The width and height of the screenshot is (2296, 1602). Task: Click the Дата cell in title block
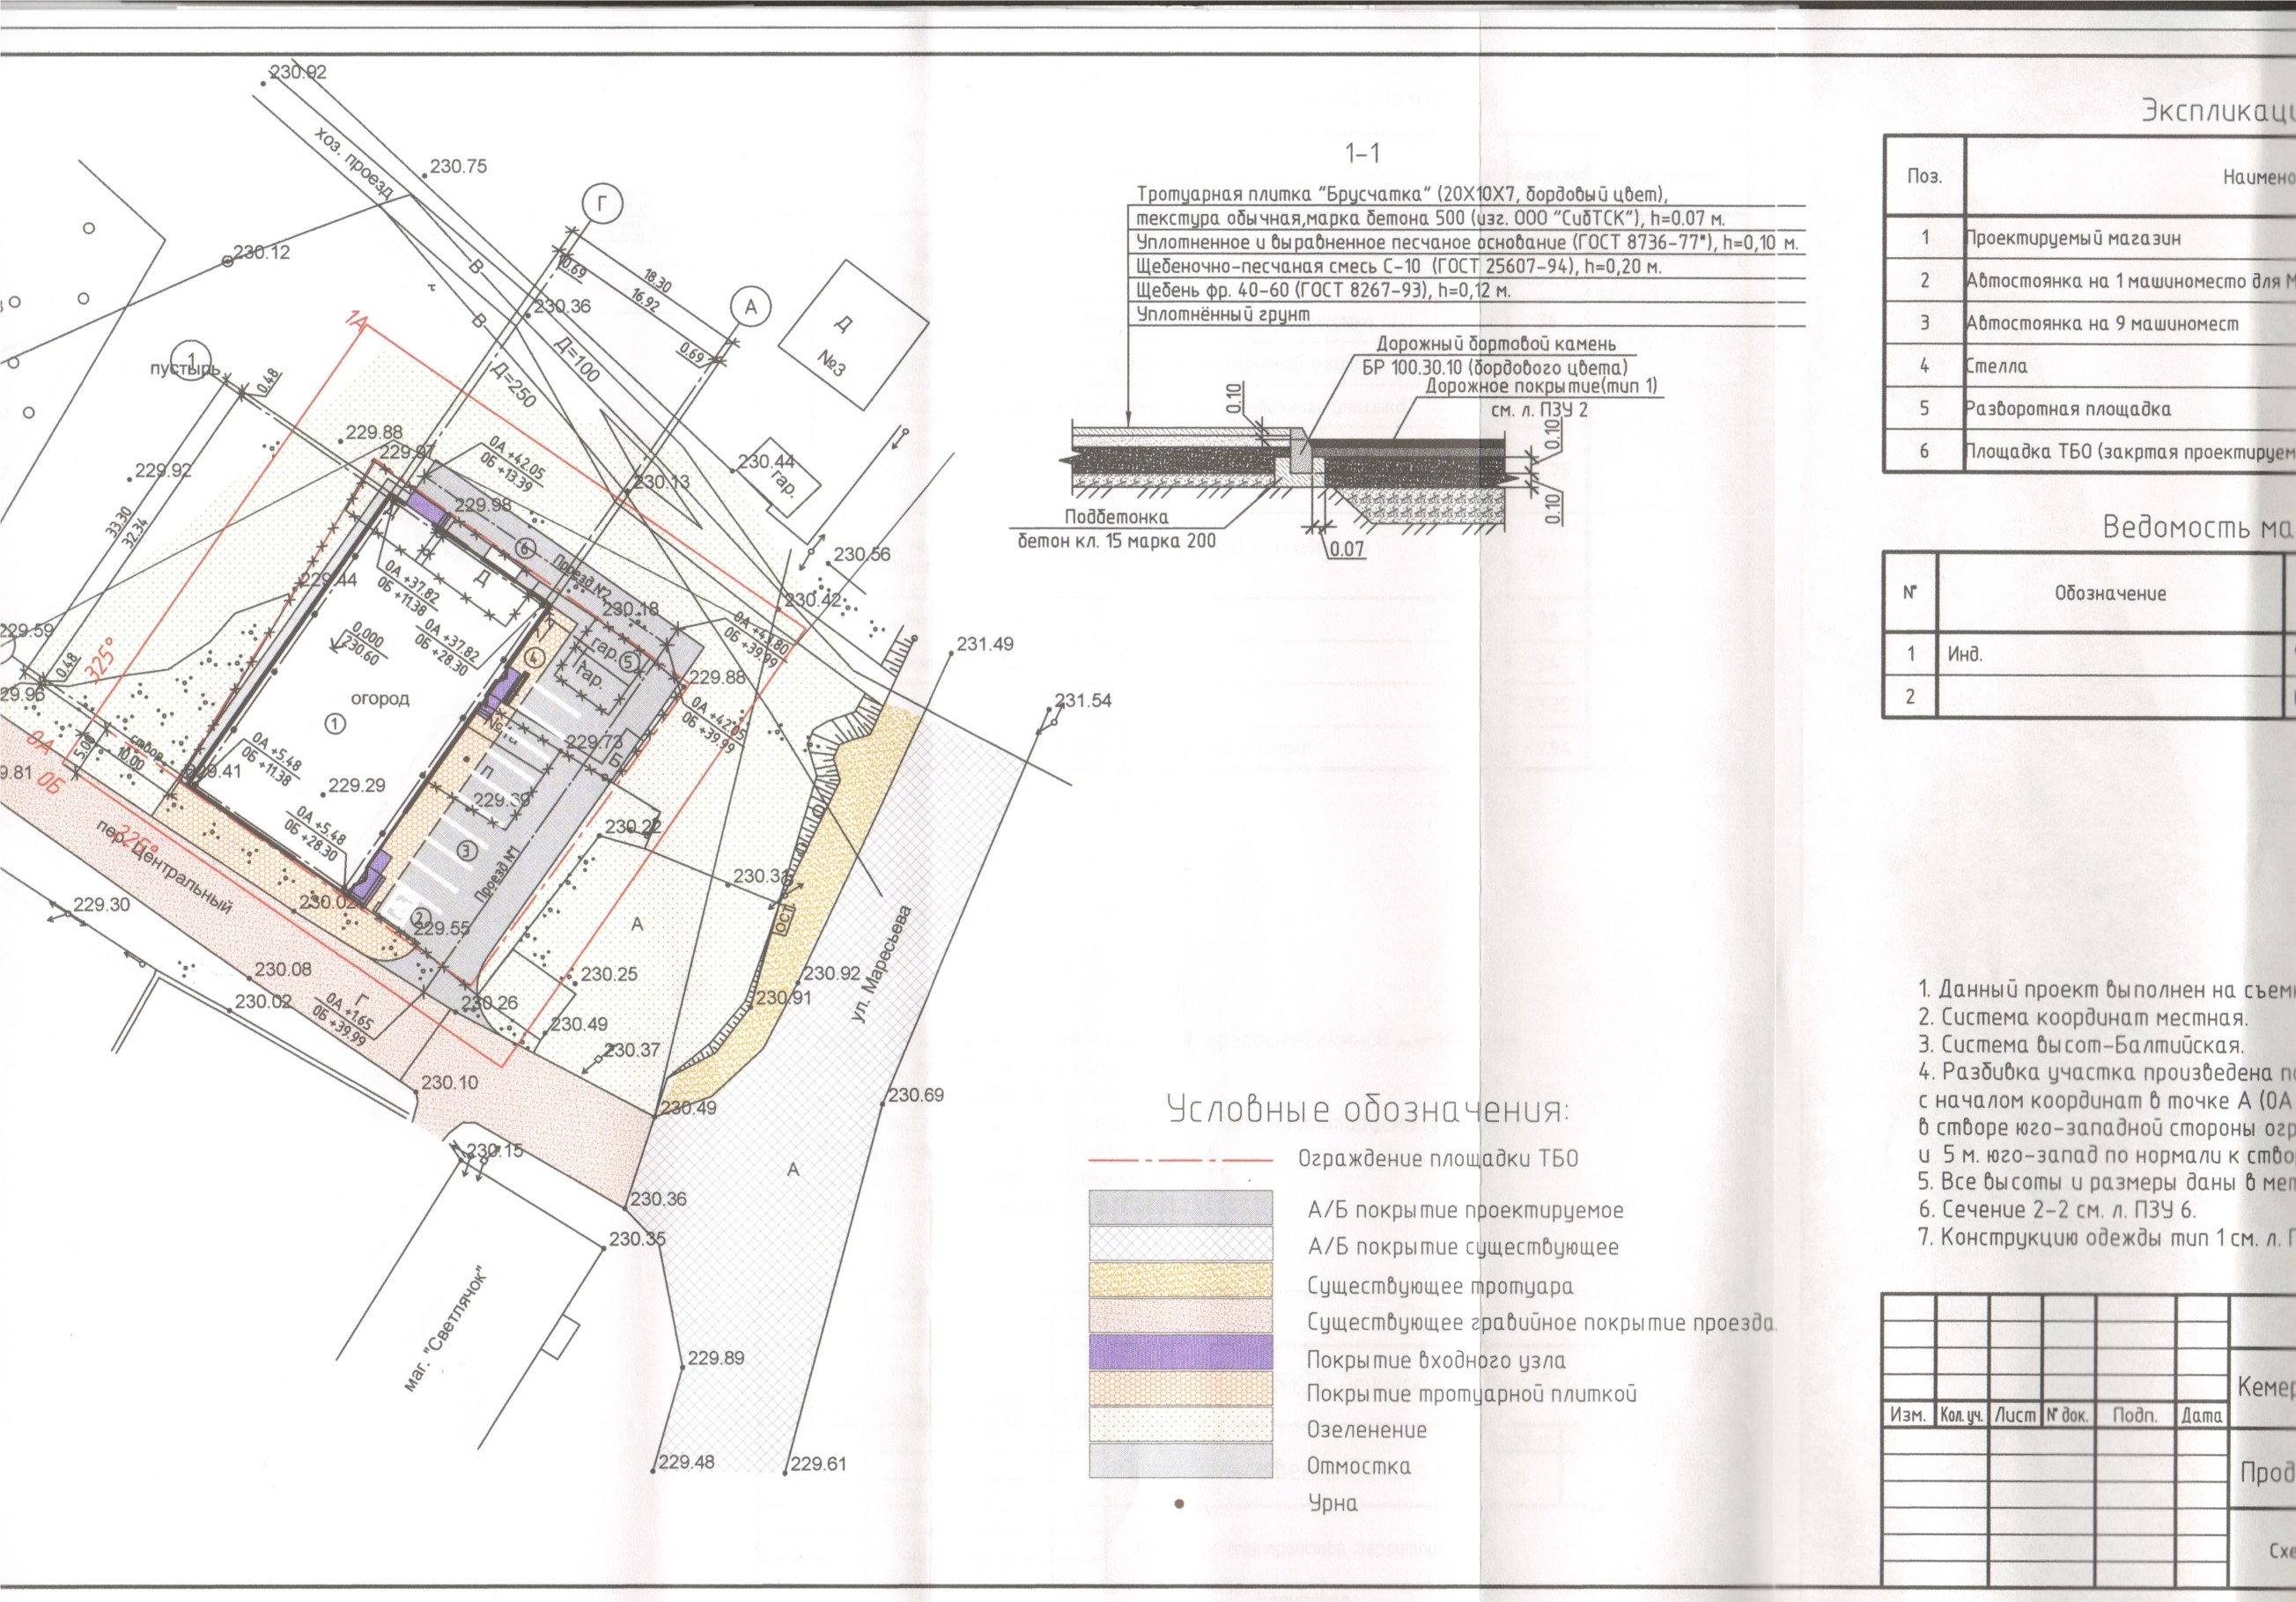click(2201, 1416)
